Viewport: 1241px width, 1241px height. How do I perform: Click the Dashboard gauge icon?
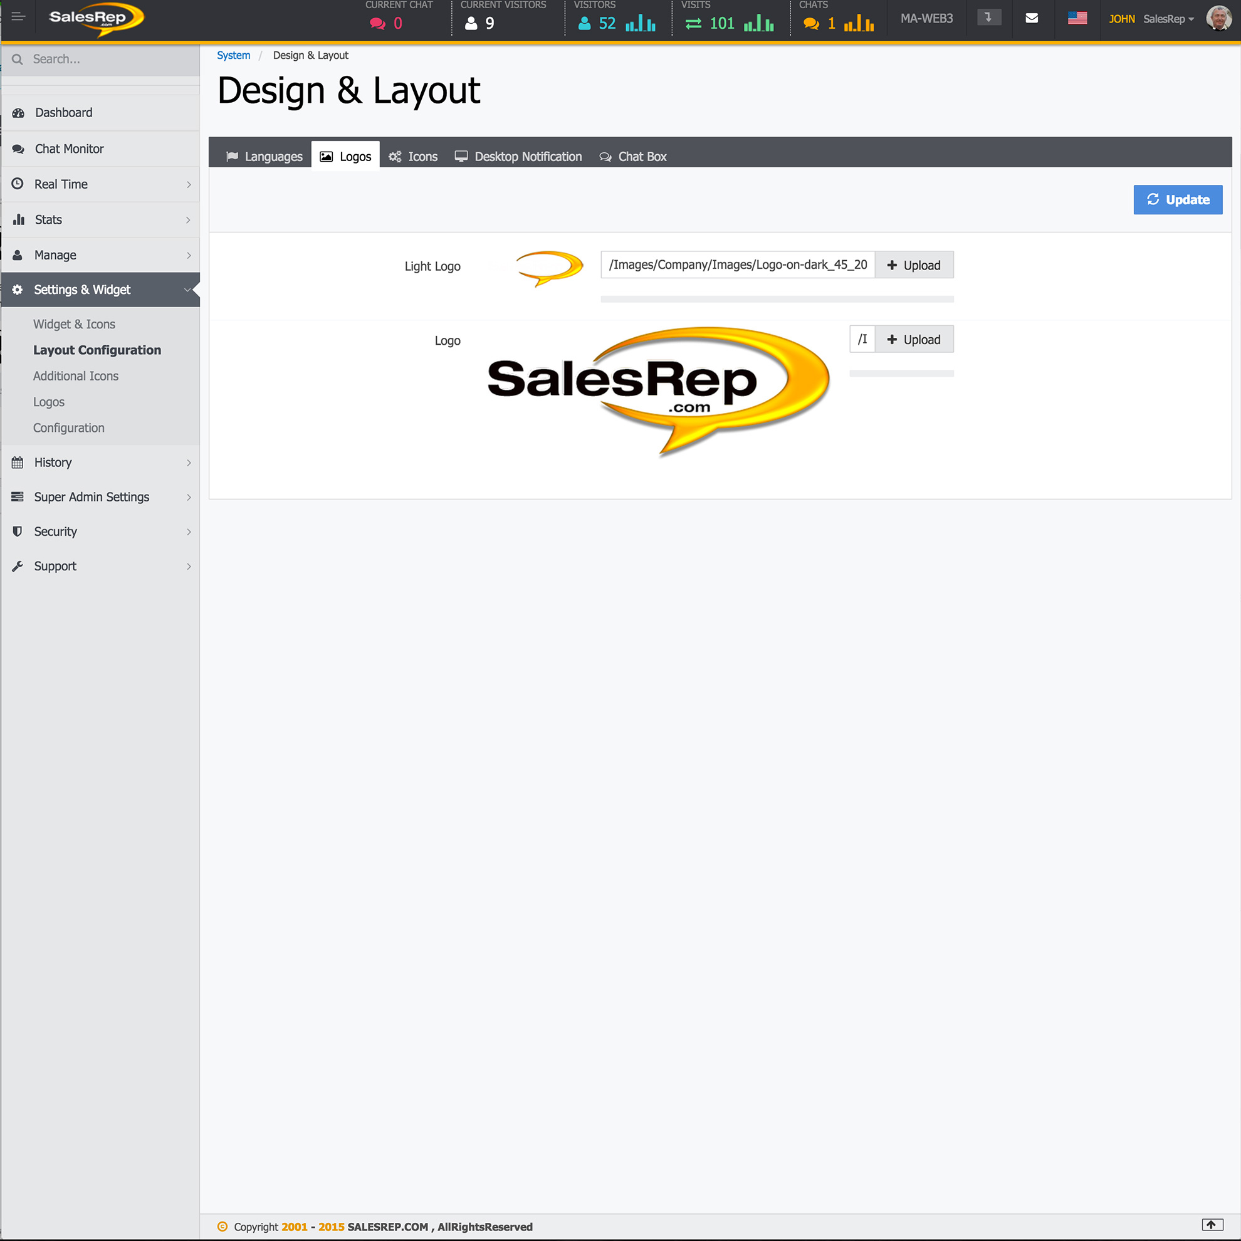18,113
